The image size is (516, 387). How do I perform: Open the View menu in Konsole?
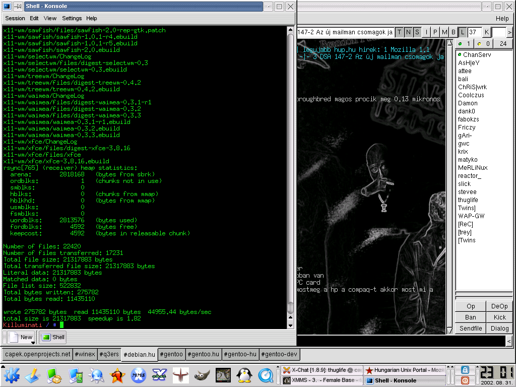[x=50, y=18]
